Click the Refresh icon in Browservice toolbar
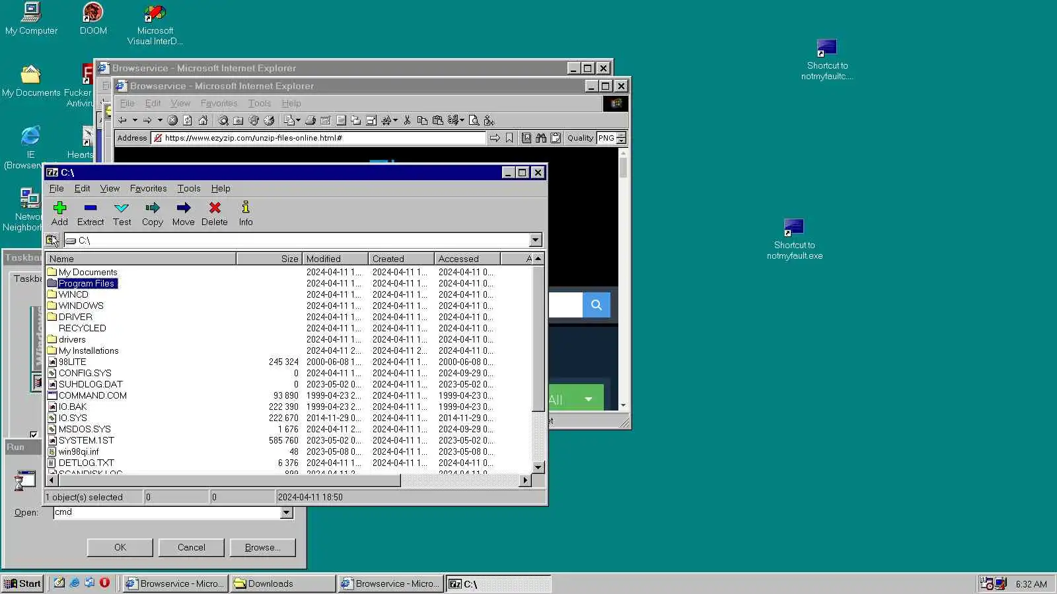 (x=188, y=120)
